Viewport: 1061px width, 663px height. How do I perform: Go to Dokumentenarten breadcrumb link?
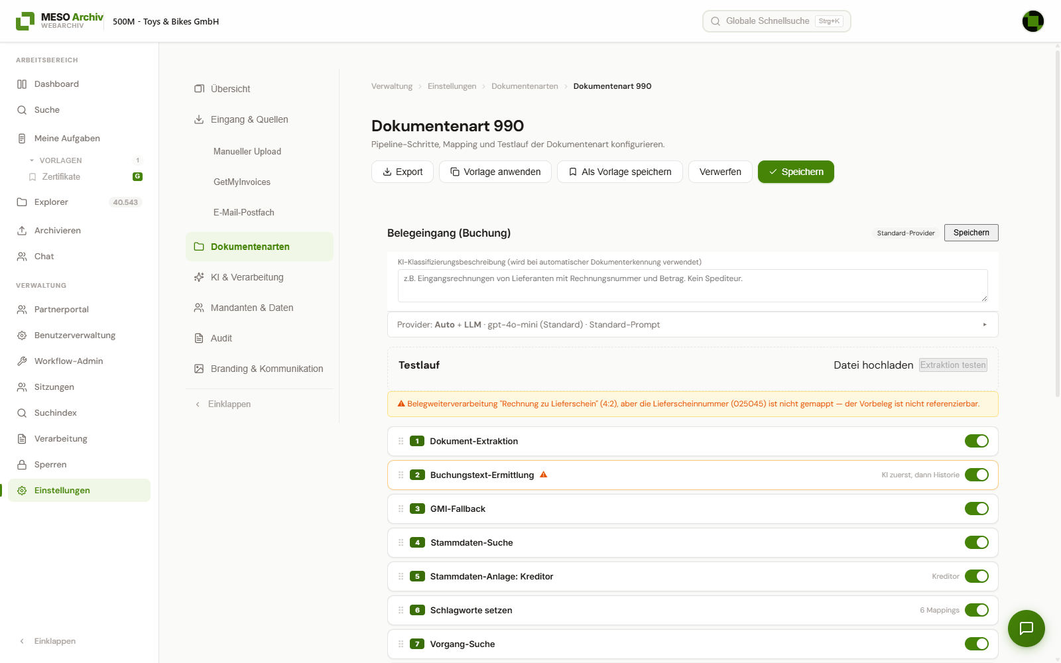pos(525,86)
